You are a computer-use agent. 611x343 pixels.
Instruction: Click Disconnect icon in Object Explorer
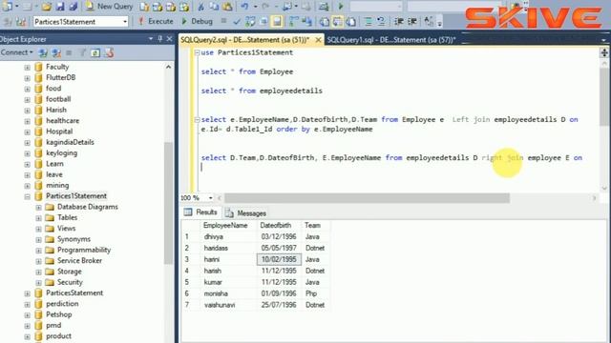[x=56, y=52]
